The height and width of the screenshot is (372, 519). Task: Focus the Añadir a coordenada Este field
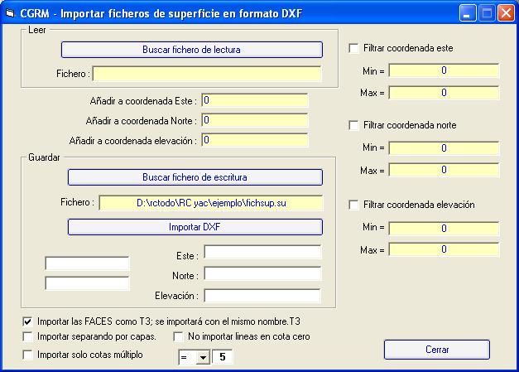pos(255,100)
